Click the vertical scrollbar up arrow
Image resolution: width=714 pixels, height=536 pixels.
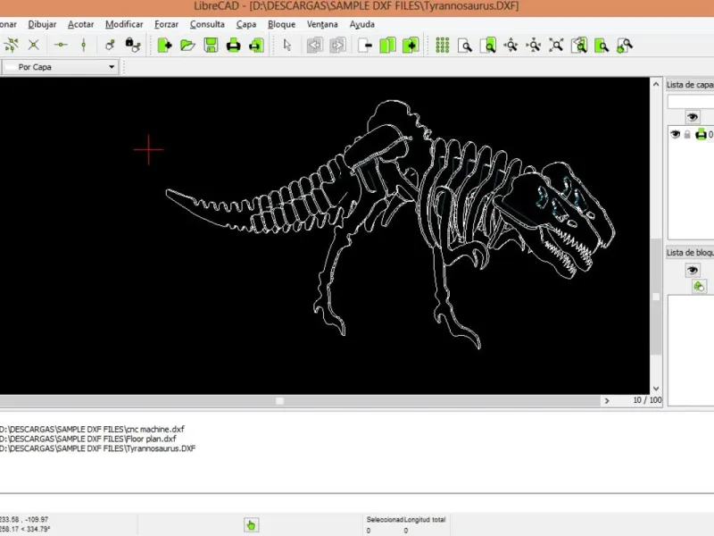[x=656, y=84]
